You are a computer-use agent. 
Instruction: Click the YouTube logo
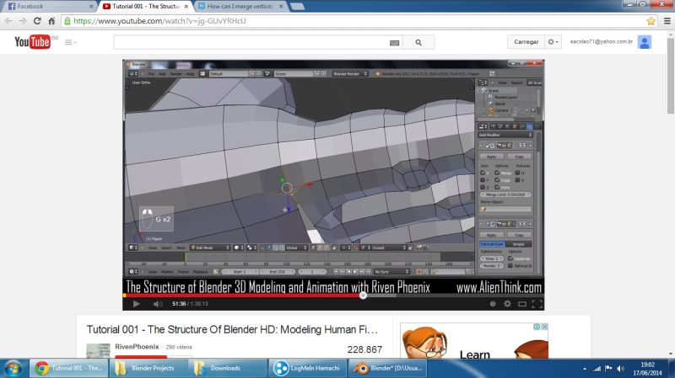[x=32, y=41]
